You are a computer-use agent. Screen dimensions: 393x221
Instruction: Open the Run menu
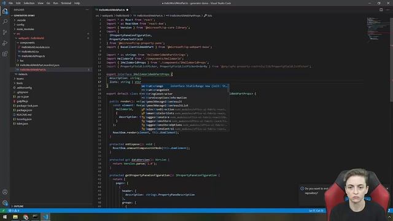point(56,3)
